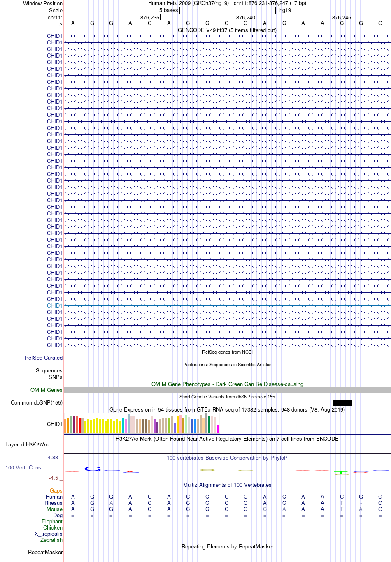The height and width of the screenshot is (562, 391).
Task: Select the Zebrafish alignment row label
Action: pos(51,540)
